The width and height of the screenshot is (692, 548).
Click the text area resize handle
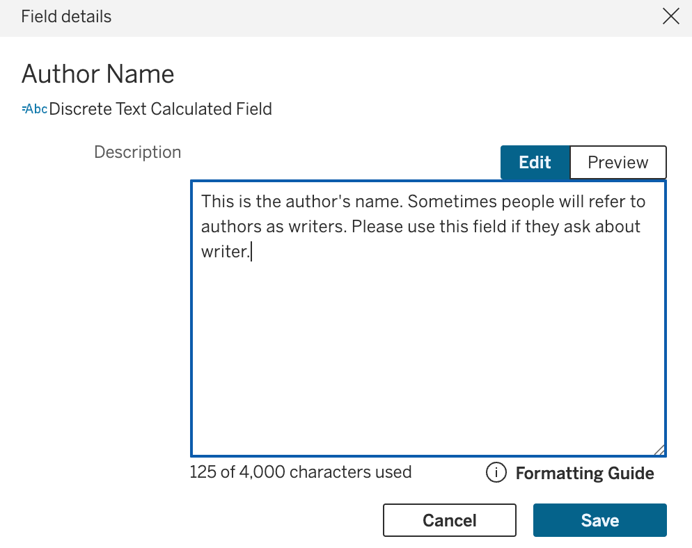659,450
